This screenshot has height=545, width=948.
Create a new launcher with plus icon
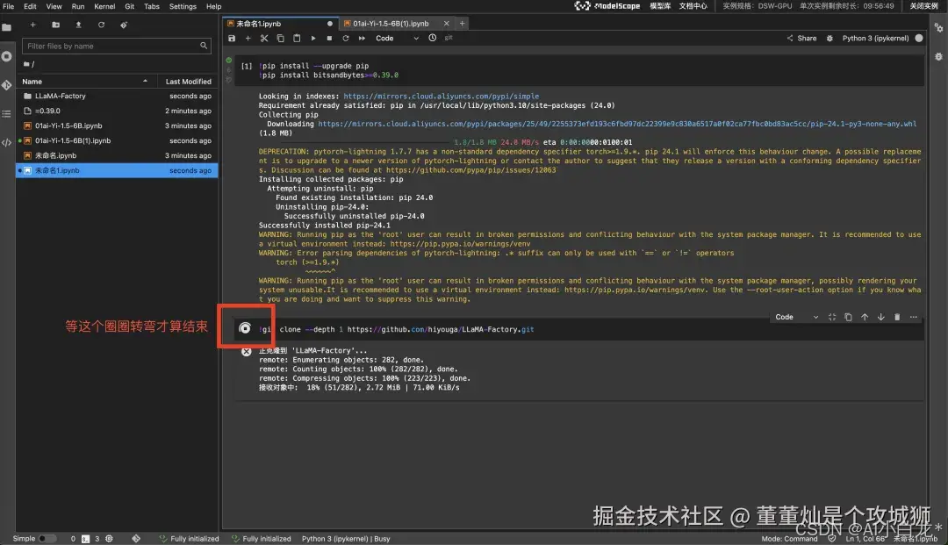pyautogui.click(x=32, y=25)
